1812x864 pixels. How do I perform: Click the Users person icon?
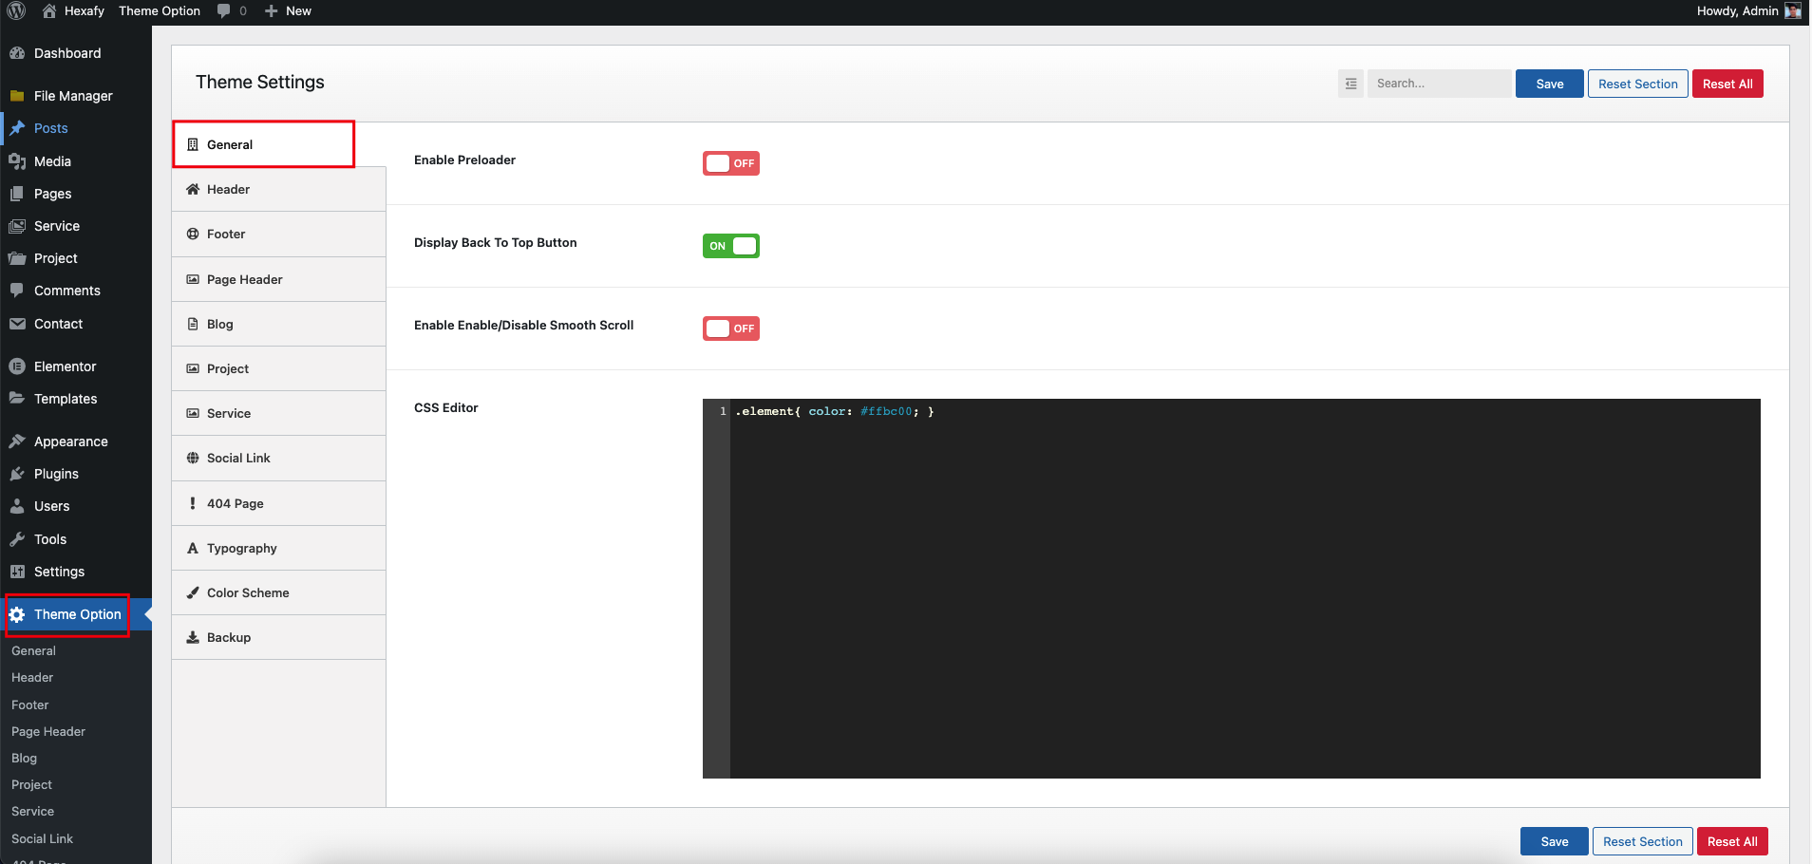tap(17, 506)
